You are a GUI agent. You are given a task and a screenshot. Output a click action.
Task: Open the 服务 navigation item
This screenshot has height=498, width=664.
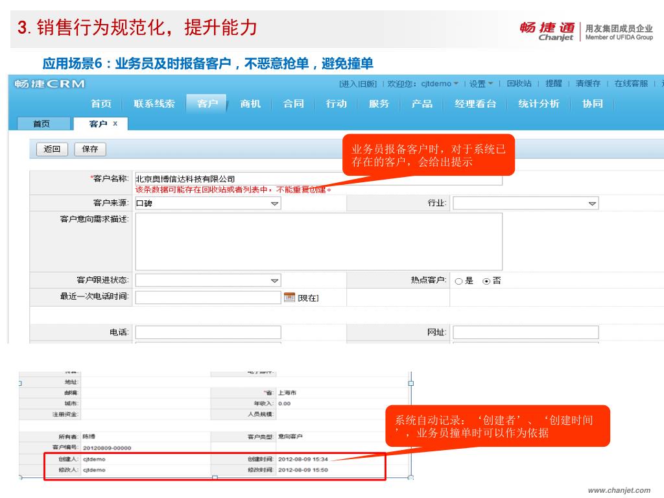379,104
